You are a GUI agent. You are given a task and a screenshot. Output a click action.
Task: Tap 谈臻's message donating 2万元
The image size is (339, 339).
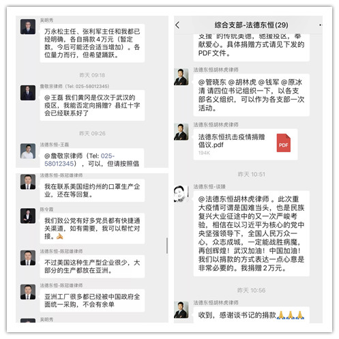coord(251,233)
